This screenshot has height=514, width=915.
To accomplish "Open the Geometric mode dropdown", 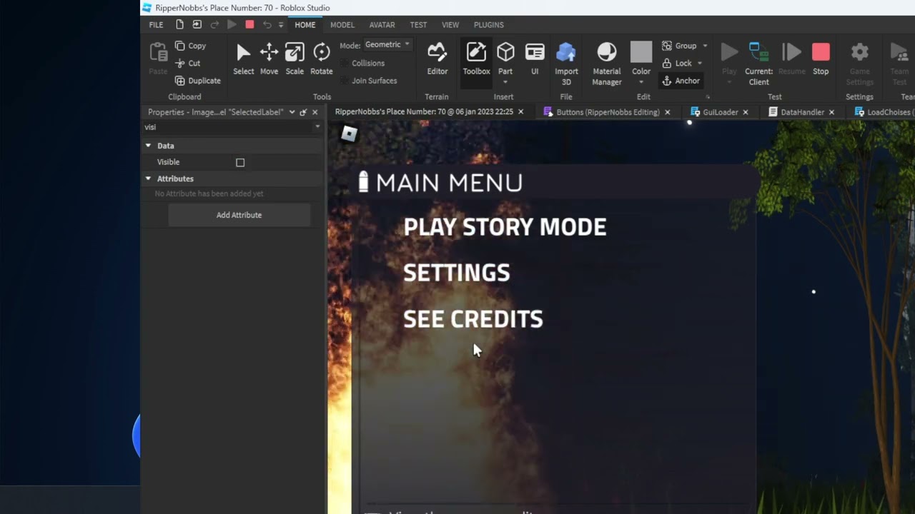I will 387,44.
